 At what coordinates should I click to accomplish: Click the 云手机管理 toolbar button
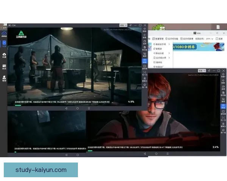pyautogui.click(x=186, y=38)
